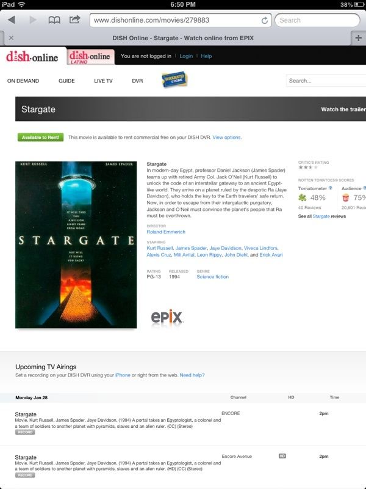Open the Safari bookmarks book icon
The height and width of the screenshot is (489, 366).
point(54,20)
